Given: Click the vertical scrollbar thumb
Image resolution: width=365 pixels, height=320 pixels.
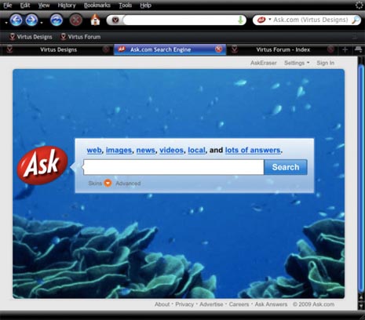Looking at the screenshot, I should [x=361, y=179].
